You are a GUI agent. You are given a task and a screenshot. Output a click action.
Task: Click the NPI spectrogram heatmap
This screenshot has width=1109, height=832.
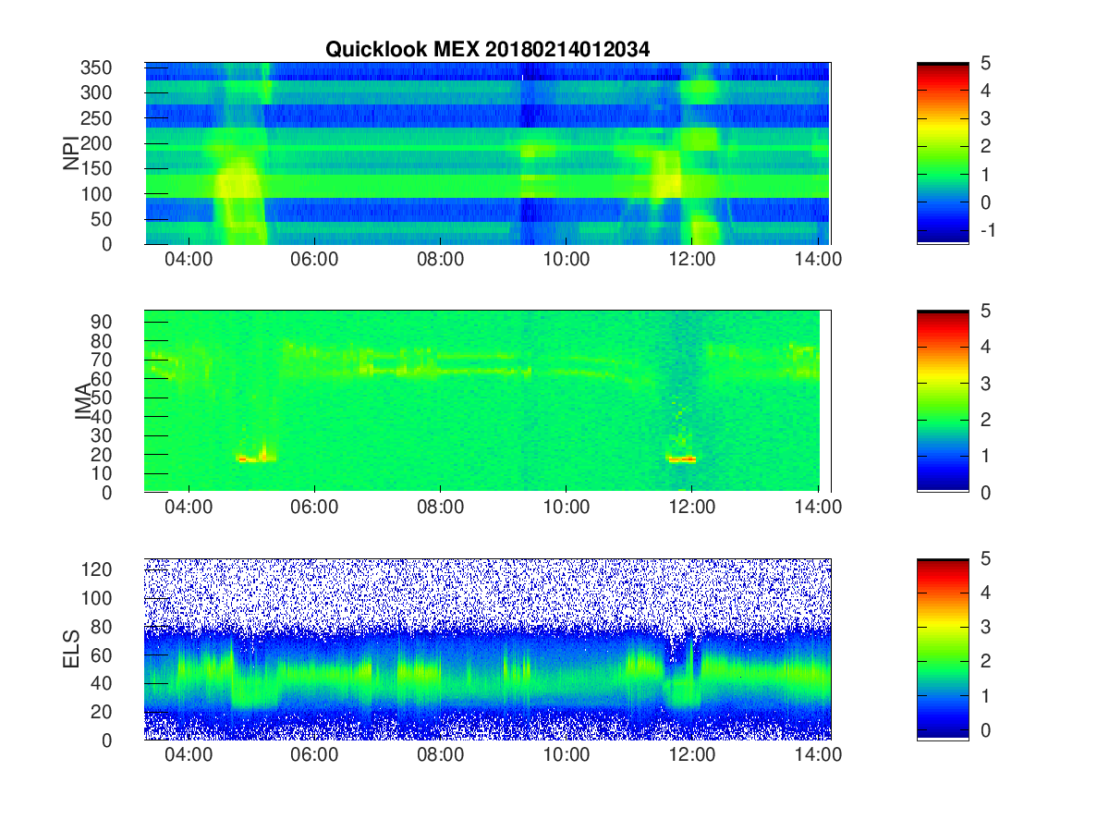[487, 153]
